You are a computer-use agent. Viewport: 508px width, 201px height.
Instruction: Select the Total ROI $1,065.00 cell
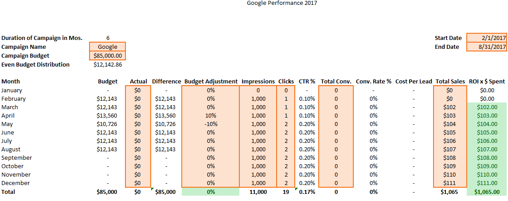coord(486,192)
